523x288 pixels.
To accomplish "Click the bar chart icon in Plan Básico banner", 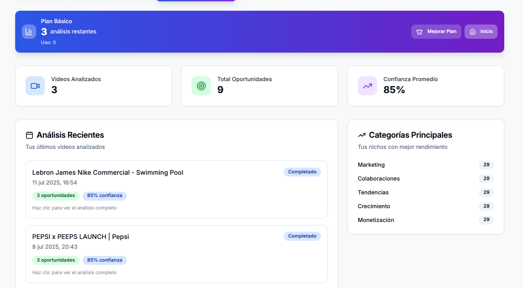I will pyautogui.click(x=29, y=32).
